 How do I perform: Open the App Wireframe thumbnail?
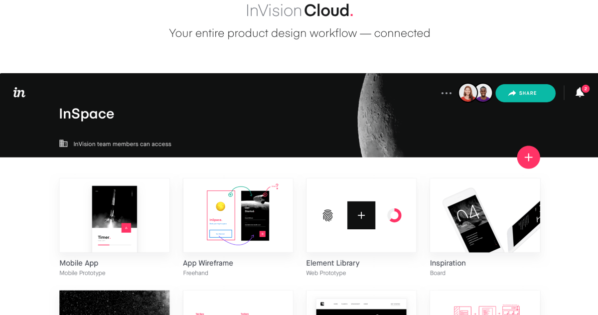238,215
